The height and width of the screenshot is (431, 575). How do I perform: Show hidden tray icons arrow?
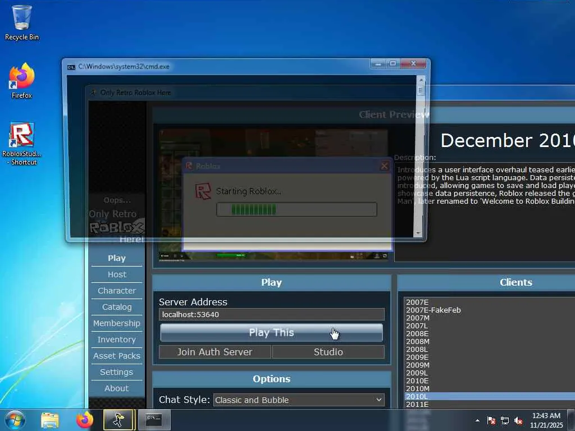477,420
